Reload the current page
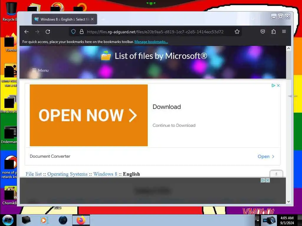Viewport: 302px width, 226px height. [x=48, y=32]
